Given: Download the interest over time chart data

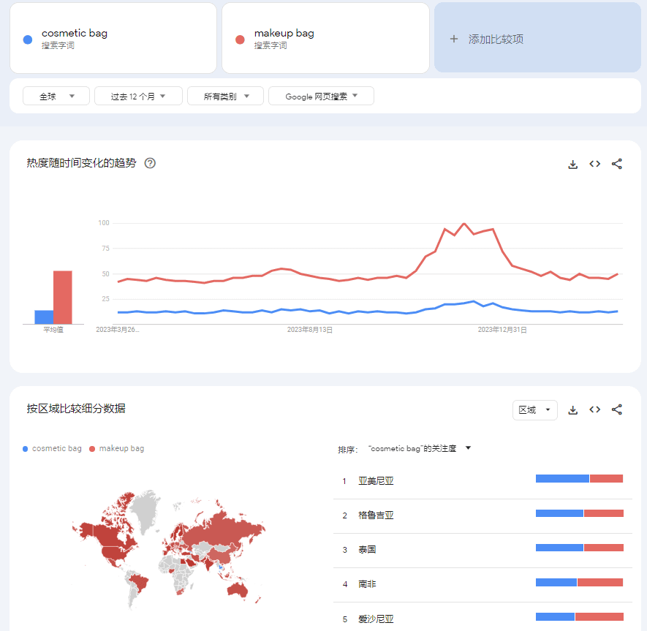Looking at the screenshot, I should 573,164.
